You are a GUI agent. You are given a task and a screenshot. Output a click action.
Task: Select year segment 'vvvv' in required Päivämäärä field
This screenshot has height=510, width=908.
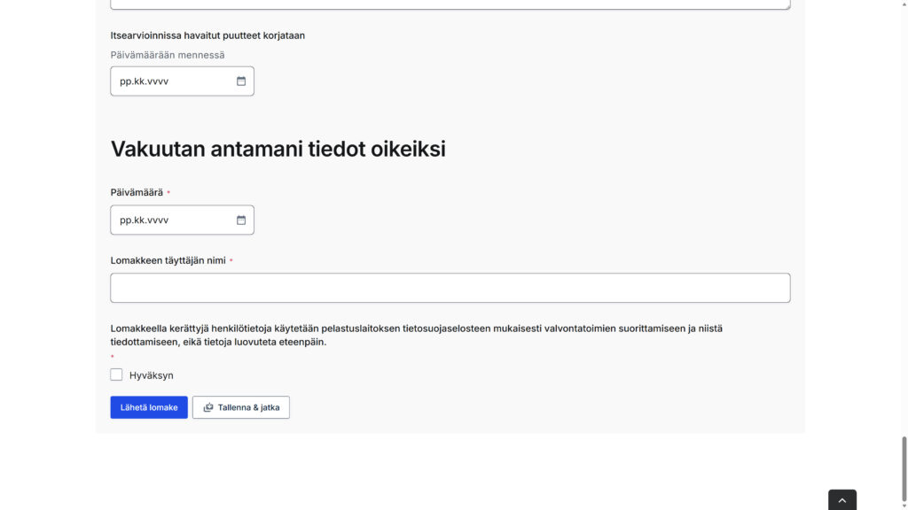tap(158, 220)
